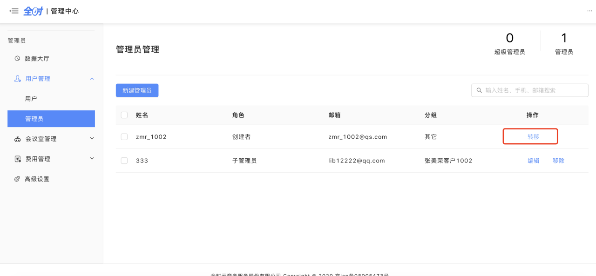This screenshot has height=276, width=596.
Task: Click the 新建管理员 button
Action: pos(137,90)
